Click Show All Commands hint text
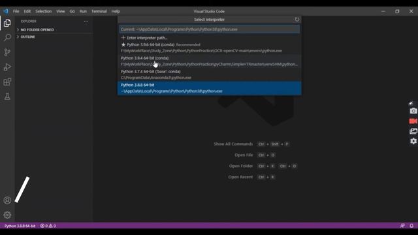 pos(233,144)
